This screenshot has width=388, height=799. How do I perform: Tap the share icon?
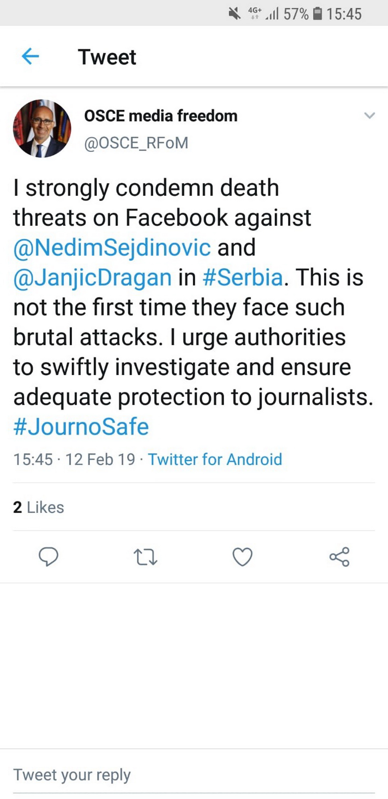coord(339,557)
